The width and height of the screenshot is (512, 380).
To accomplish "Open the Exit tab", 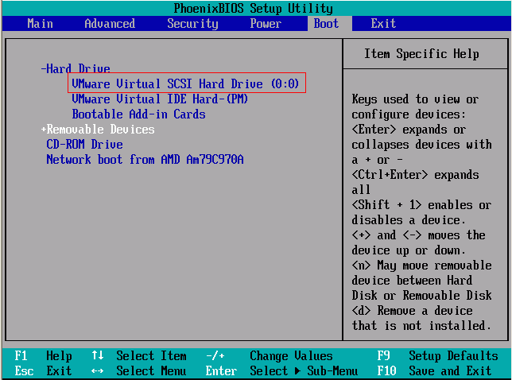I will (x=383, y=24).
